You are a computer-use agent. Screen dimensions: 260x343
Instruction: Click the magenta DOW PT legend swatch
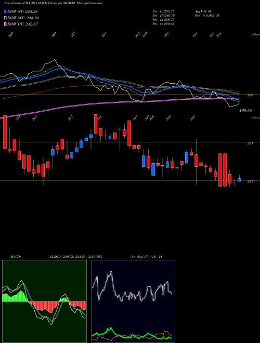click(5, 24)
